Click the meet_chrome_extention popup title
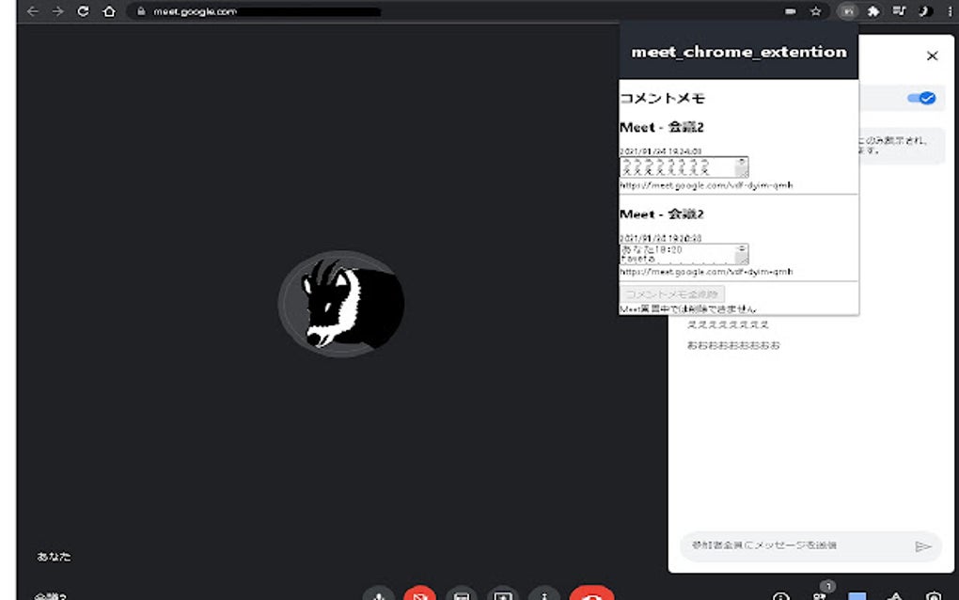The width and height of the screenshot is (959, 600). click(739, 52)
